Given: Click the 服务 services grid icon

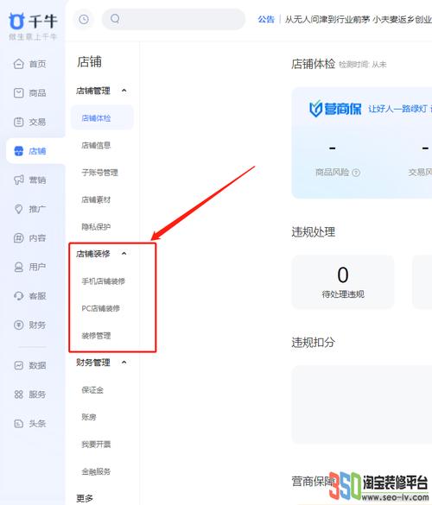Looking at the screenshot, I should 19,395.
